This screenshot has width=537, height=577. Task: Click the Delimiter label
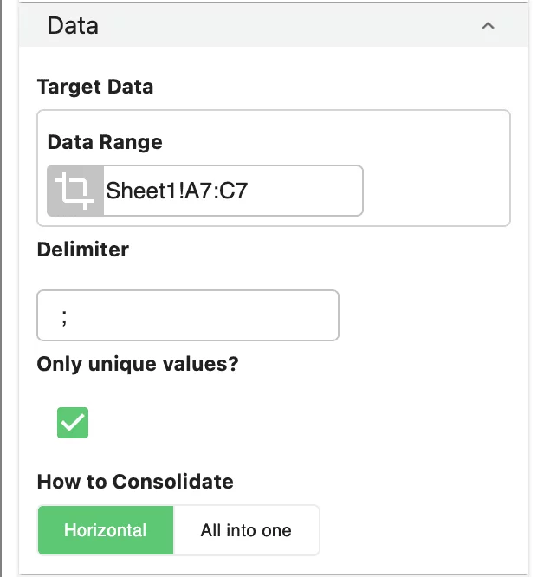point(83,250)
